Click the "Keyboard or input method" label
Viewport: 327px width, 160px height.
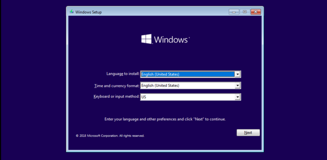116,97
